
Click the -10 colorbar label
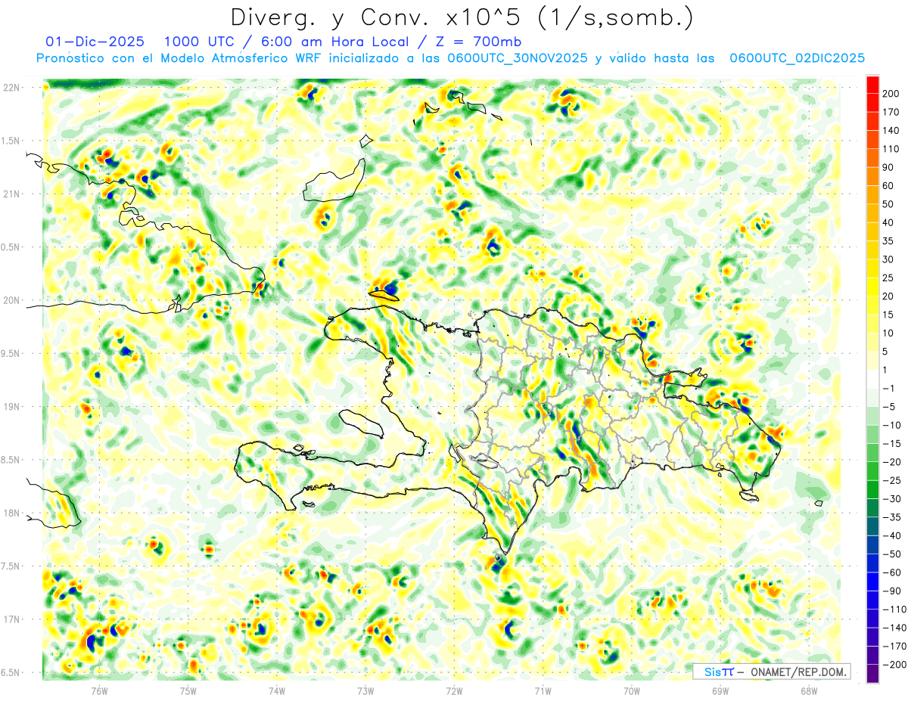point(892,426)
